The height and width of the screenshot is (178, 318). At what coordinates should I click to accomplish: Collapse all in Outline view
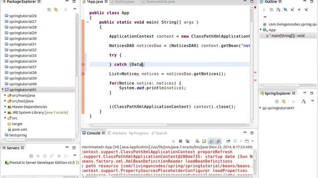tap(271, 9)
